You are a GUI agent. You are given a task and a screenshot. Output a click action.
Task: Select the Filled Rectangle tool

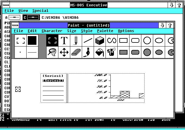click(123, 52)
